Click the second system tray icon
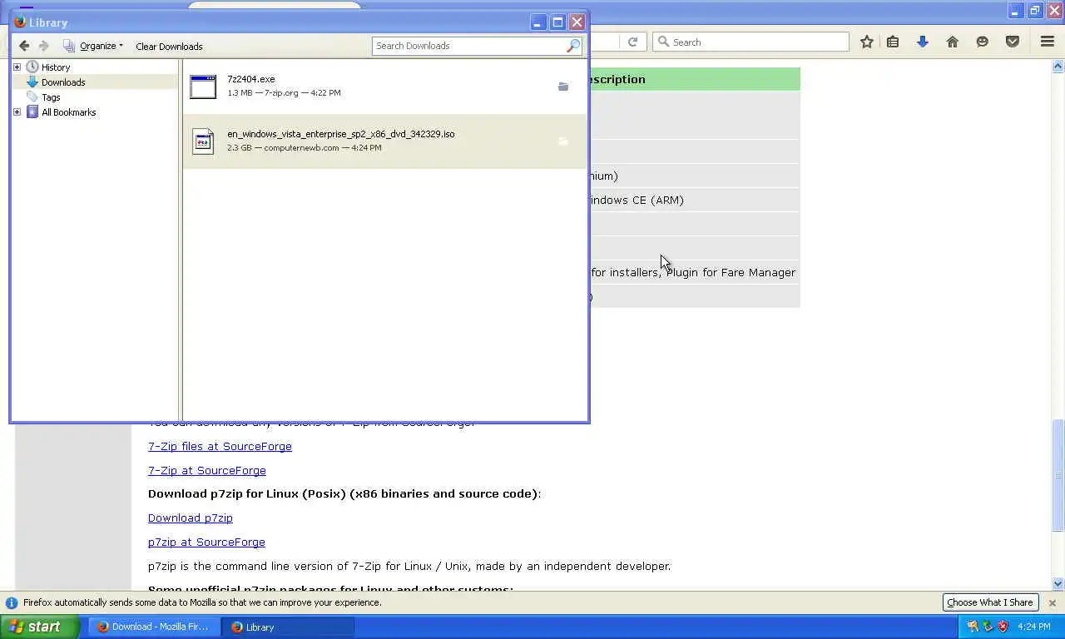 point(988,627)
